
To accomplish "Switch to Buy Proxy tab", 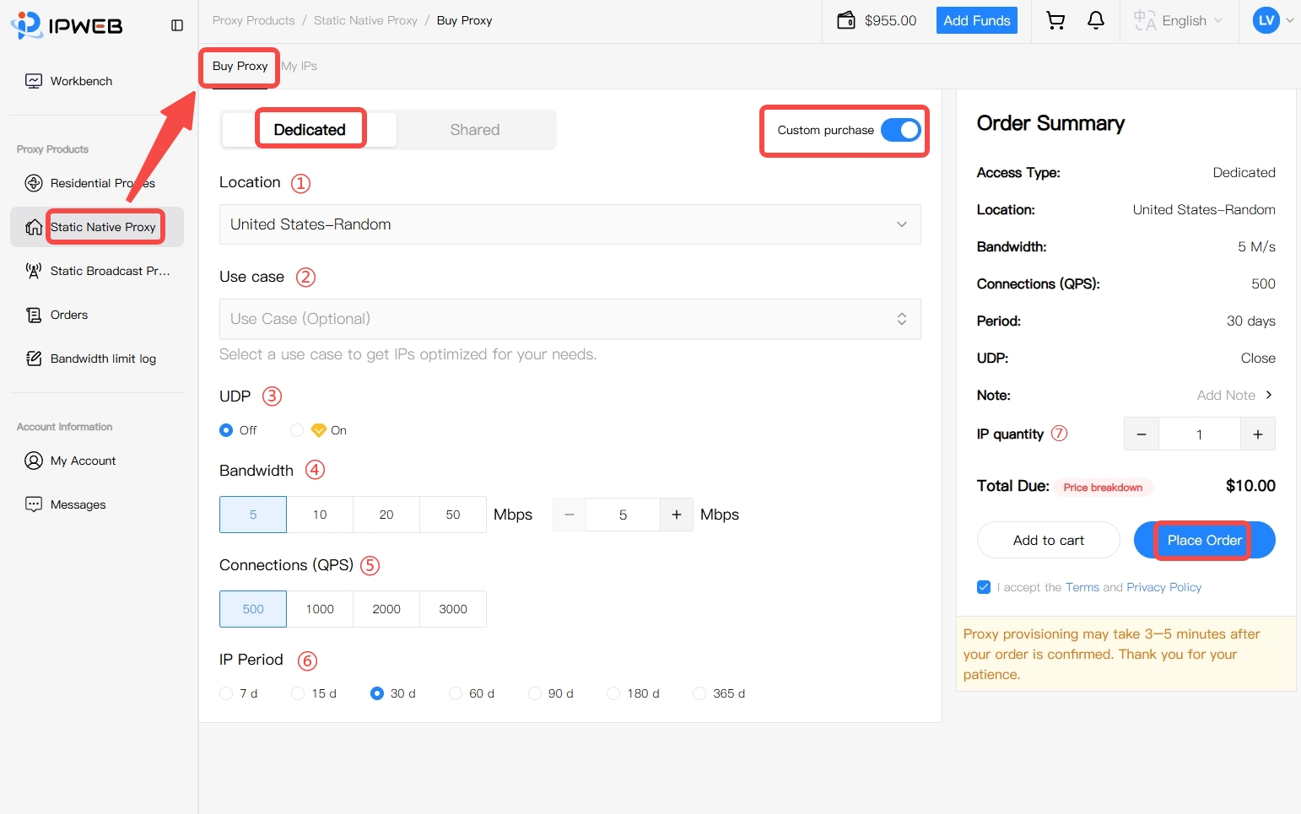I will point(240,66).
